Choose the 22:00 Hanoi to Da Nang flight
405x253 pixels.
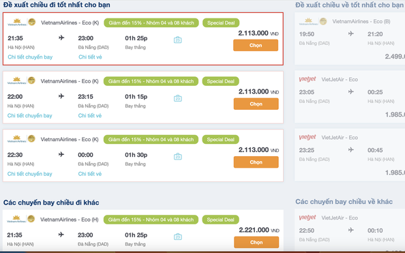pyautogui.click(x=256, y=104)
